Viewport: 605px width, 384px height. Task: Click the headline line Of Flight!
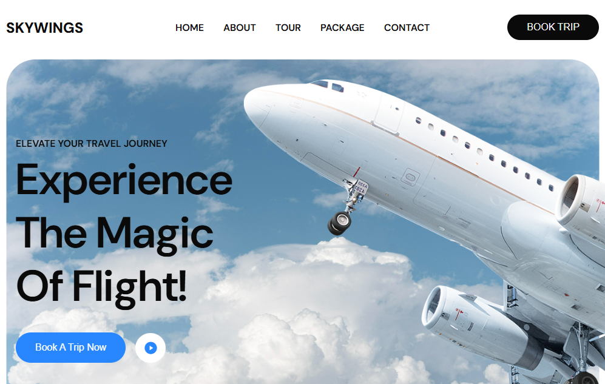pyautogui.click(x=102, y=287)
